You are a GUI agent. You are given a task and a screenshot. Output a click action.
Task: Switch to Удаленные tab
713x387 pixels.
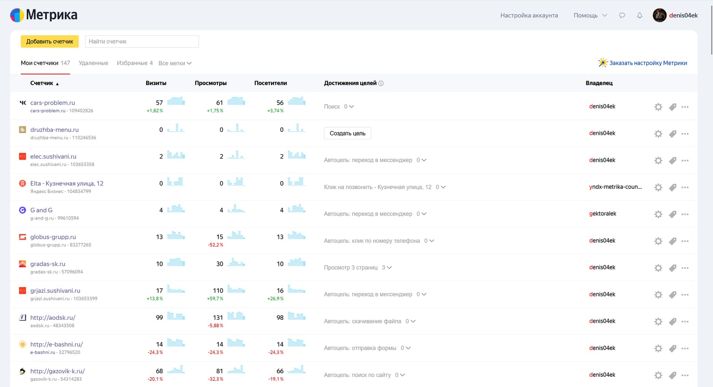(94, 63)
